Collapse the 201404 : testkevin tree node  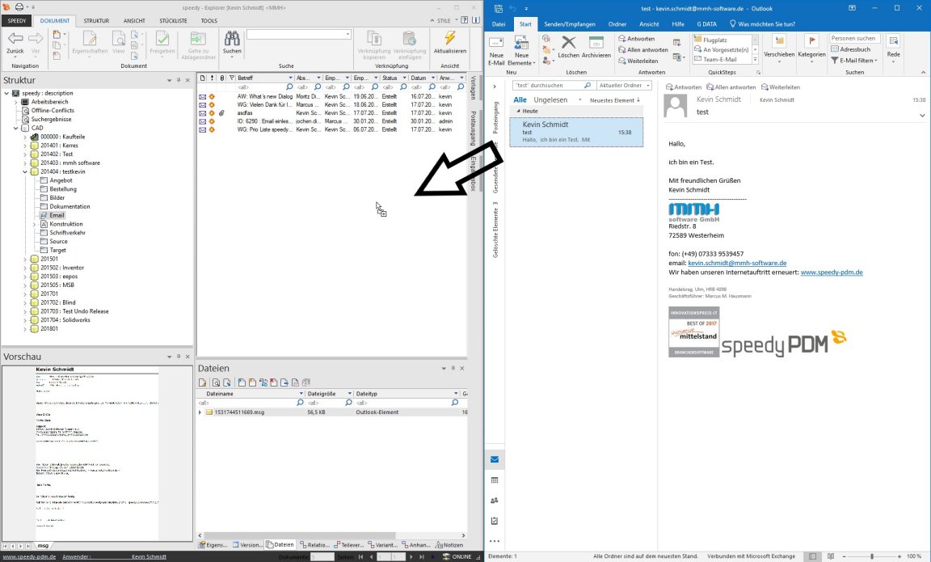coord(25,171)
